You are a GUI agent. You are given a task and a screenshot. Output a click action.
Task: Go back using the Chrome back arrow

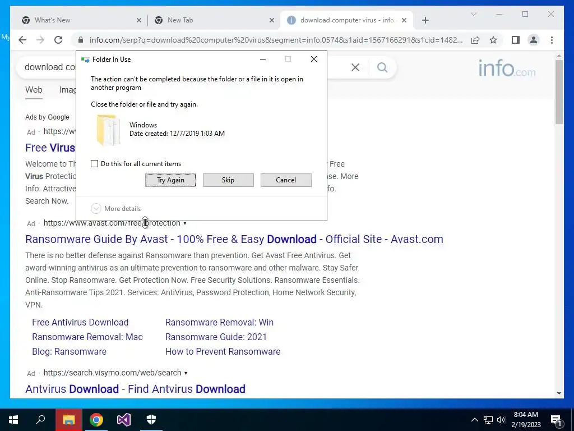[22, 40]
